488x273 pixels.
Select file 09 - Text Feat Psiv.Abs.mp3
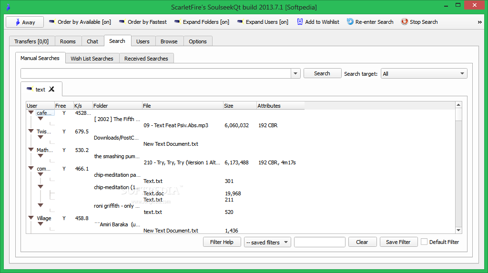176,125
